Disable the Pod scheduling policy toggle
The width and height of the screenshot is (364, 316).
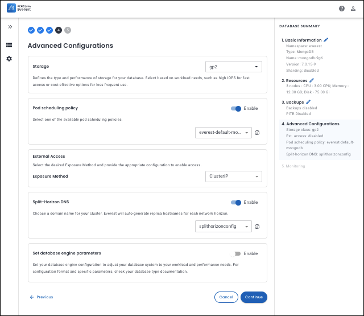click(235, 108)
